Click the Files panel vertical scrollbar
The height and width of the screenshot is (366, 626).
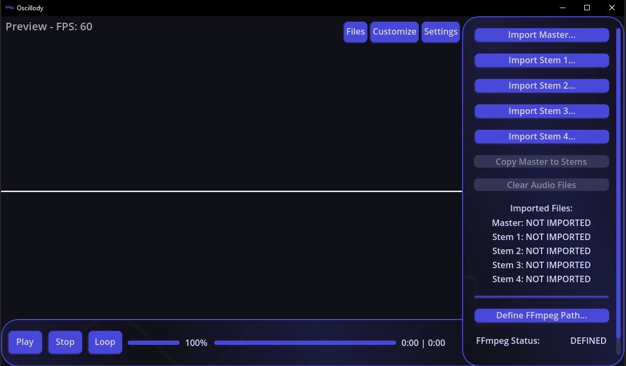pyautogui.click(x=619, y=183)
